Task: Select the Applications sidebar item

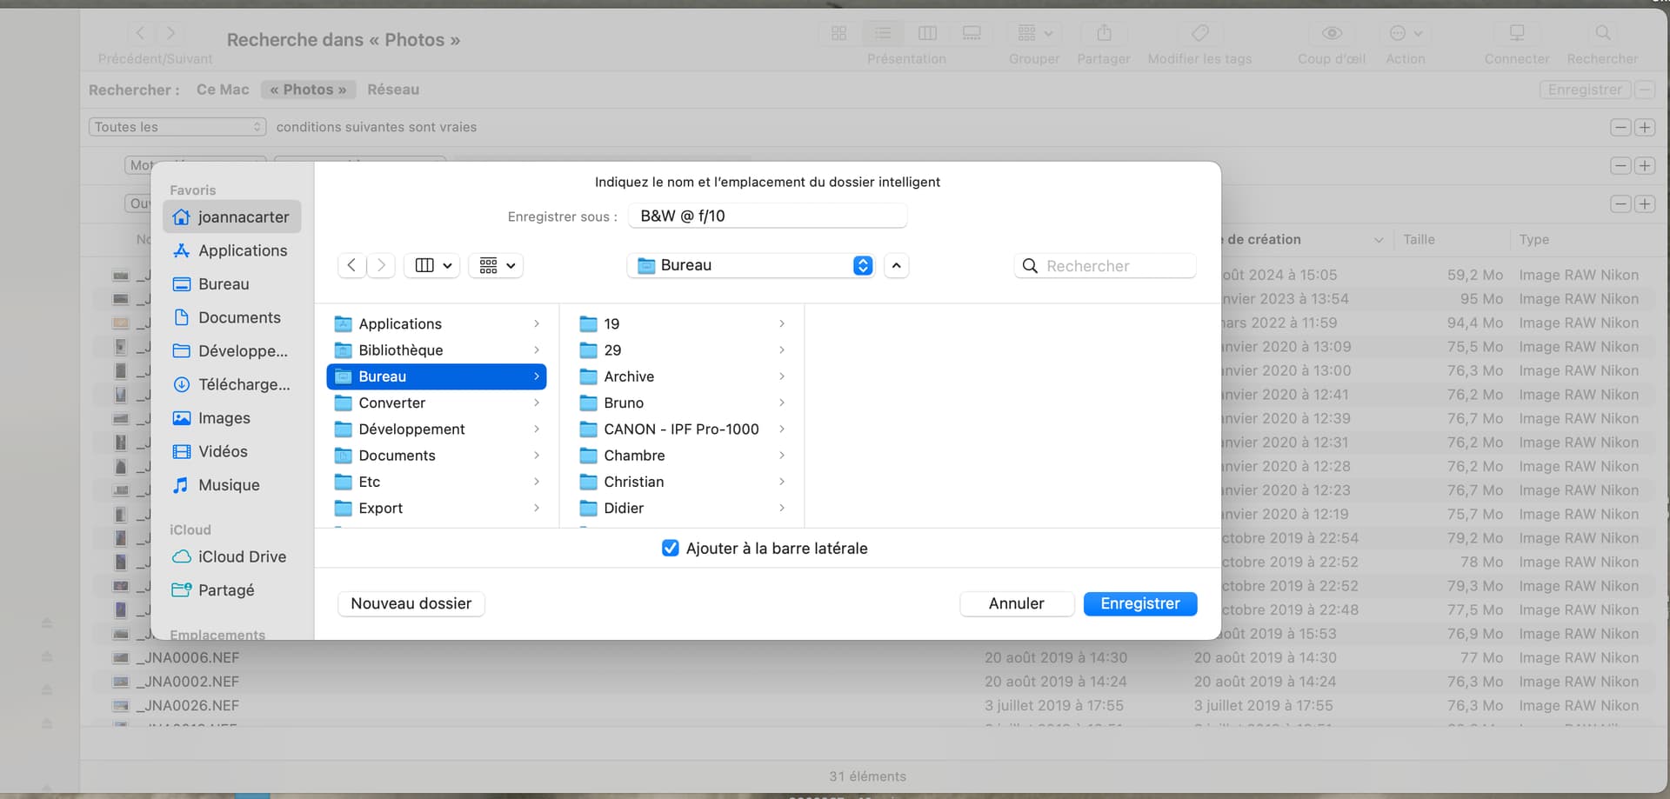Action: [242, 250]
